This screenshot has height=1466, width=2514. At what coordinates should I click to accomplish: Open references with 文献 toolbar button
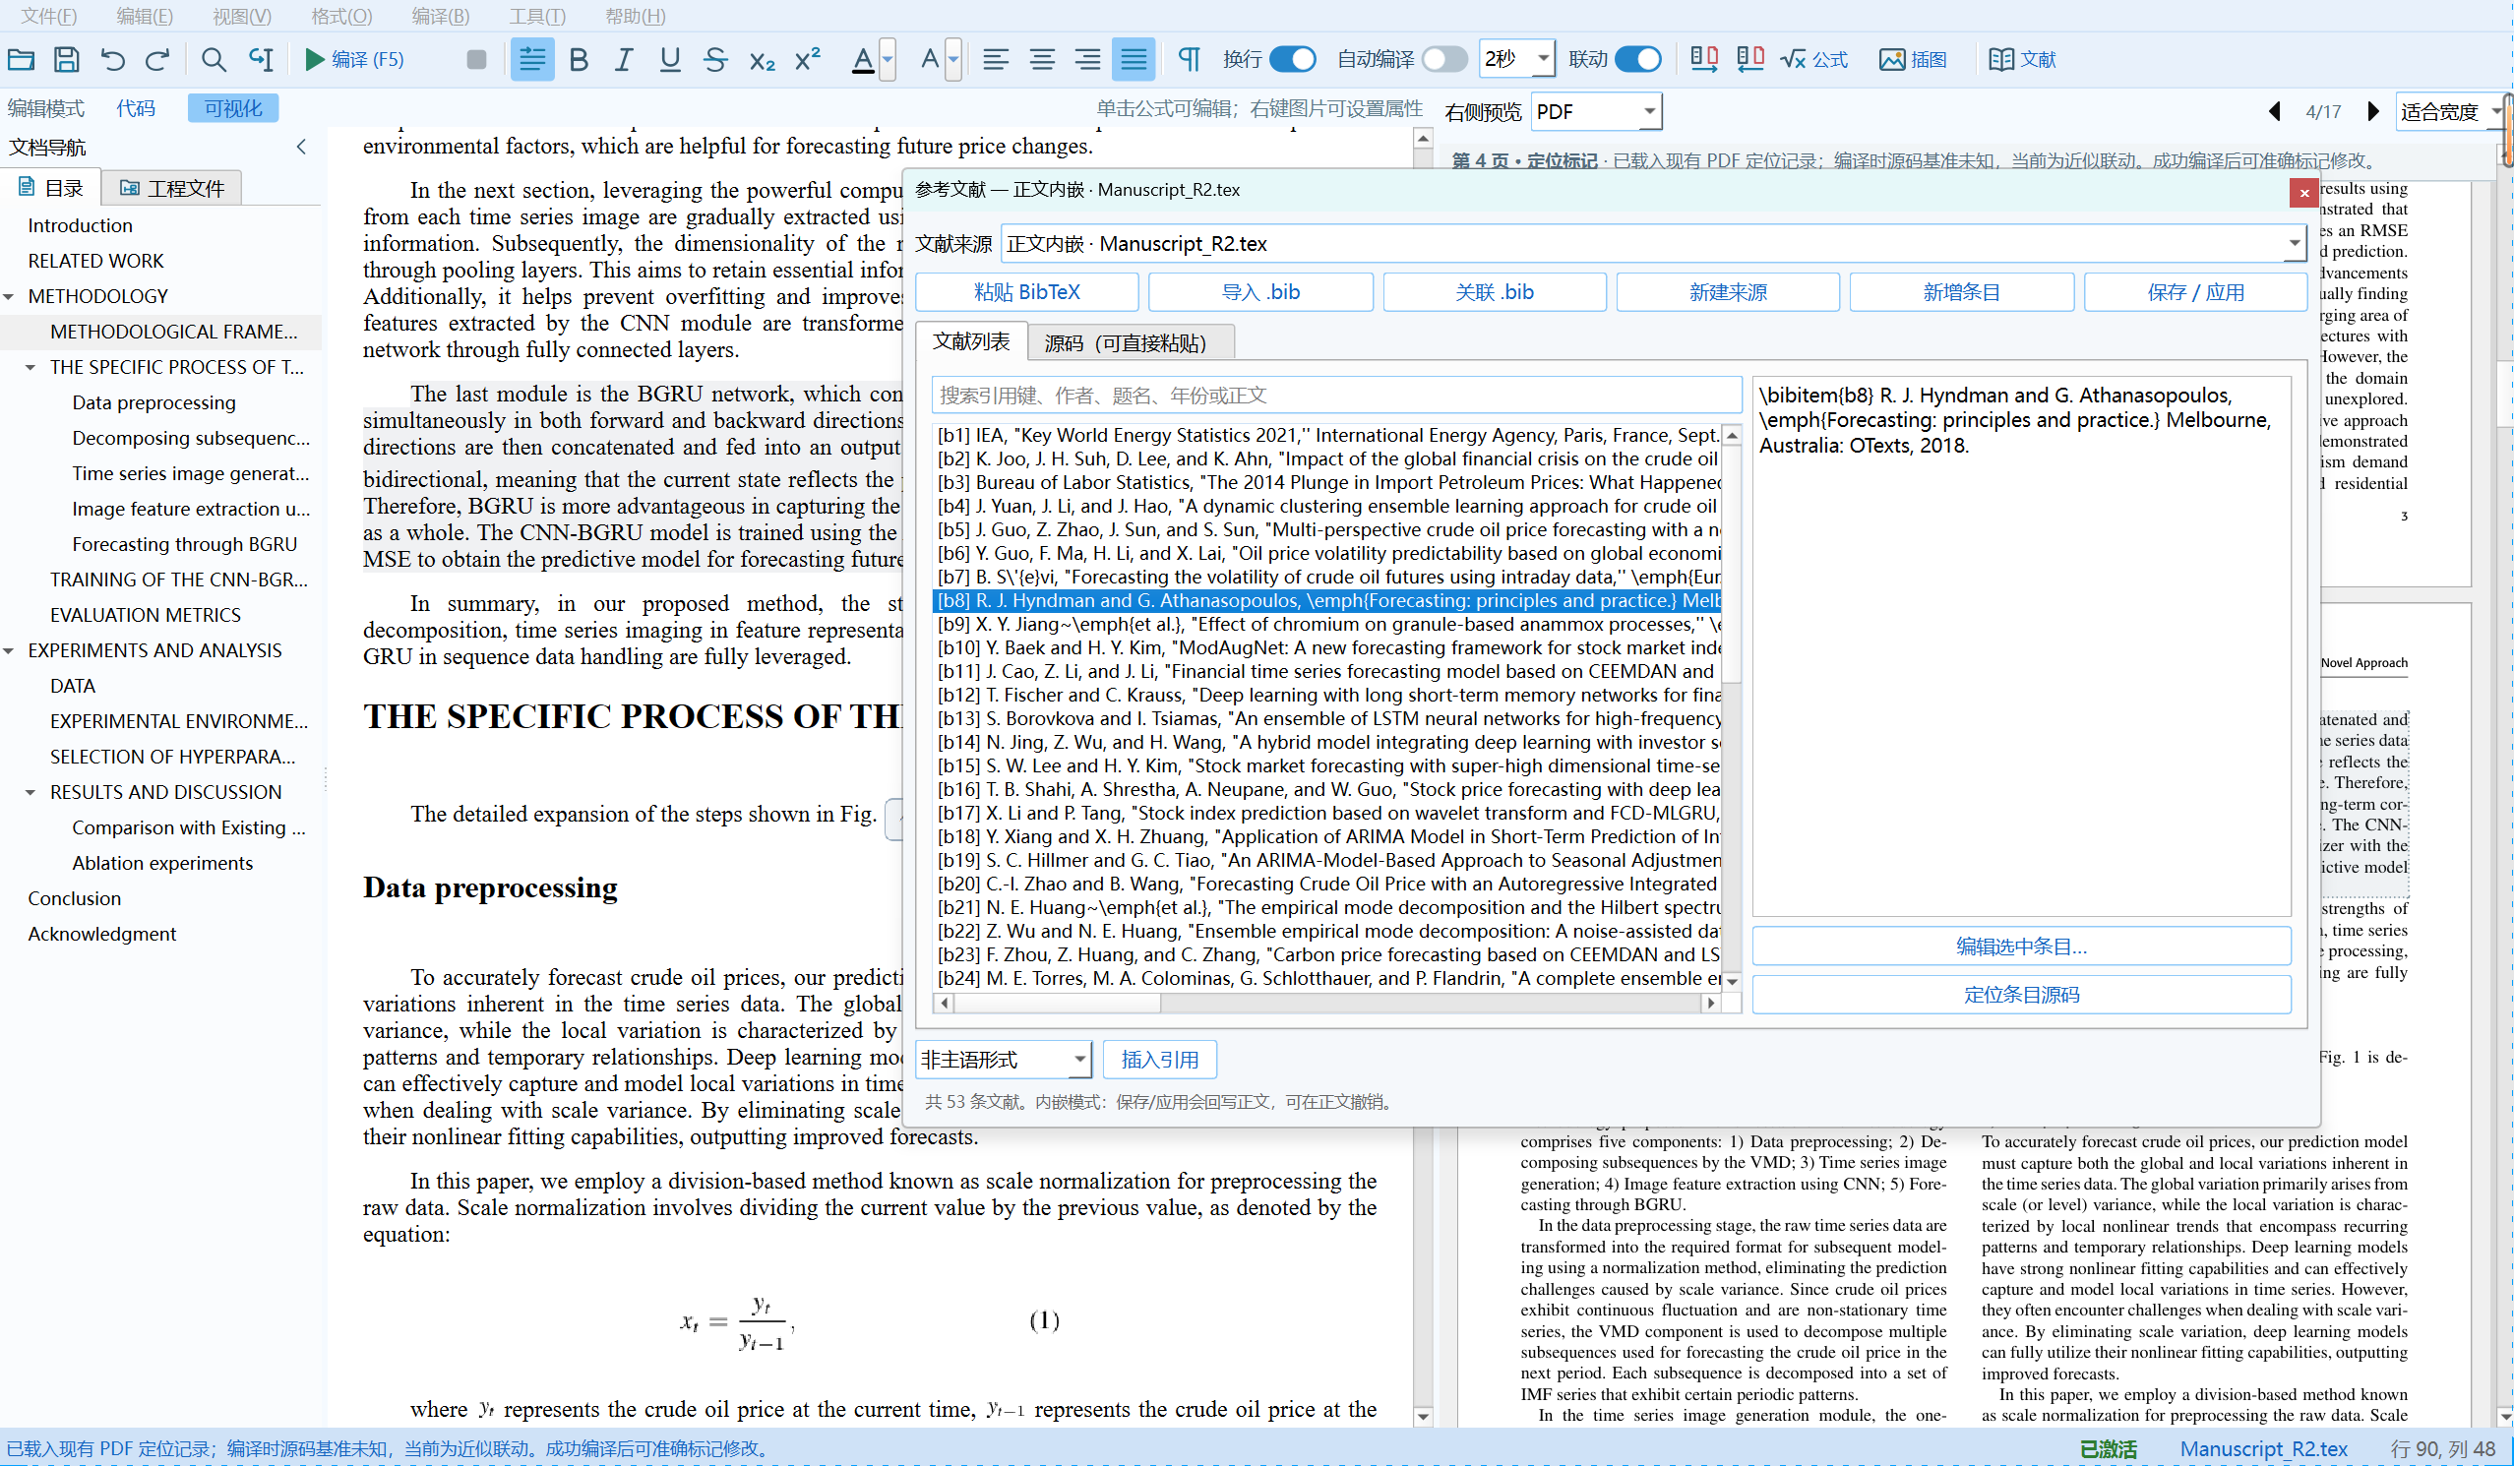(2022, 59)
